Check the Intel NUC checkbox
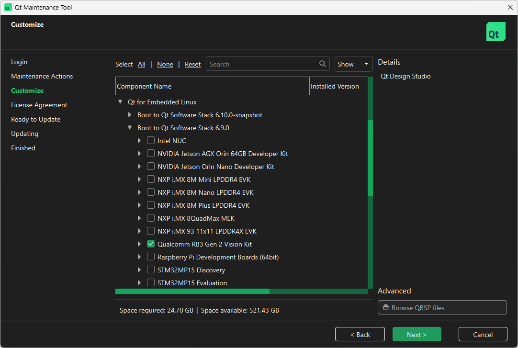518x348 pixels. click(x=151, y=141)
